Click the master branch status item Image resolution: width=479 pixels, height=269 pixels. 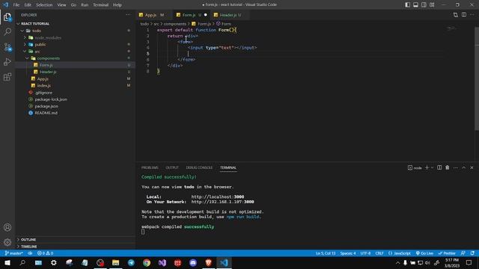[x=14, y=253]
